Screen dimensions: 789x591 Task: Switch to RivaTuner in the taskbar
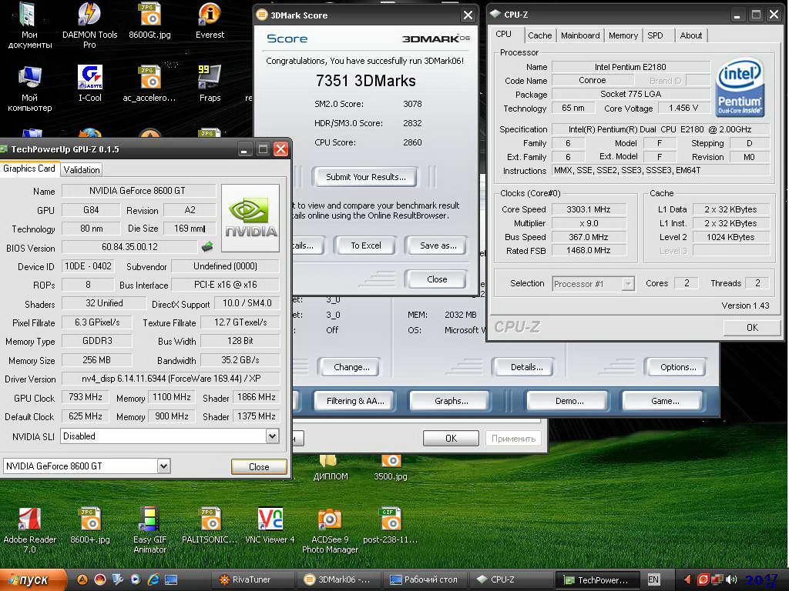252,579
